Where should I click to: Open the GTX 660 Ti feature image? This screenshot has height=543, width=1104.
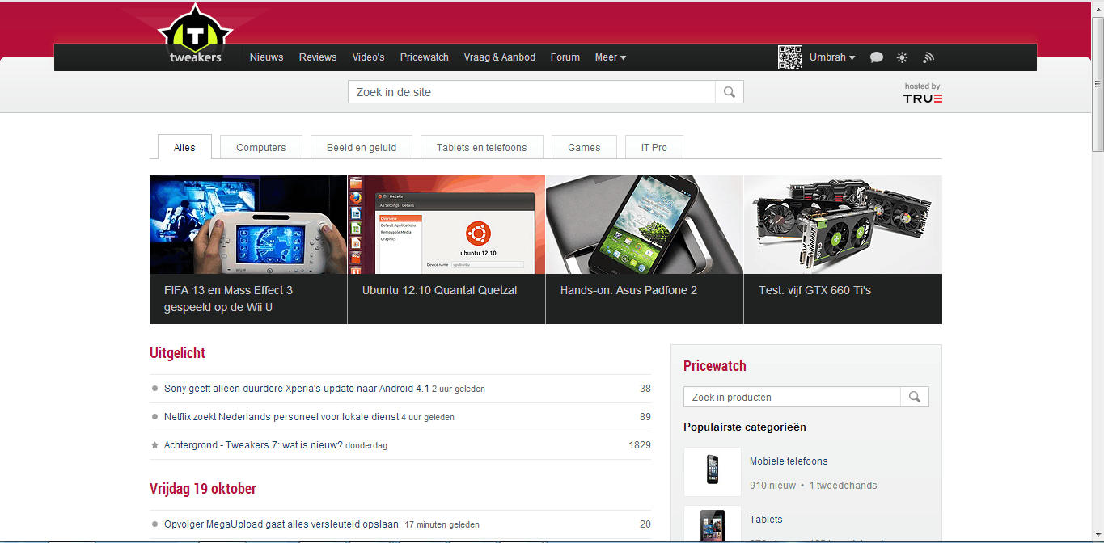(843, 225)
